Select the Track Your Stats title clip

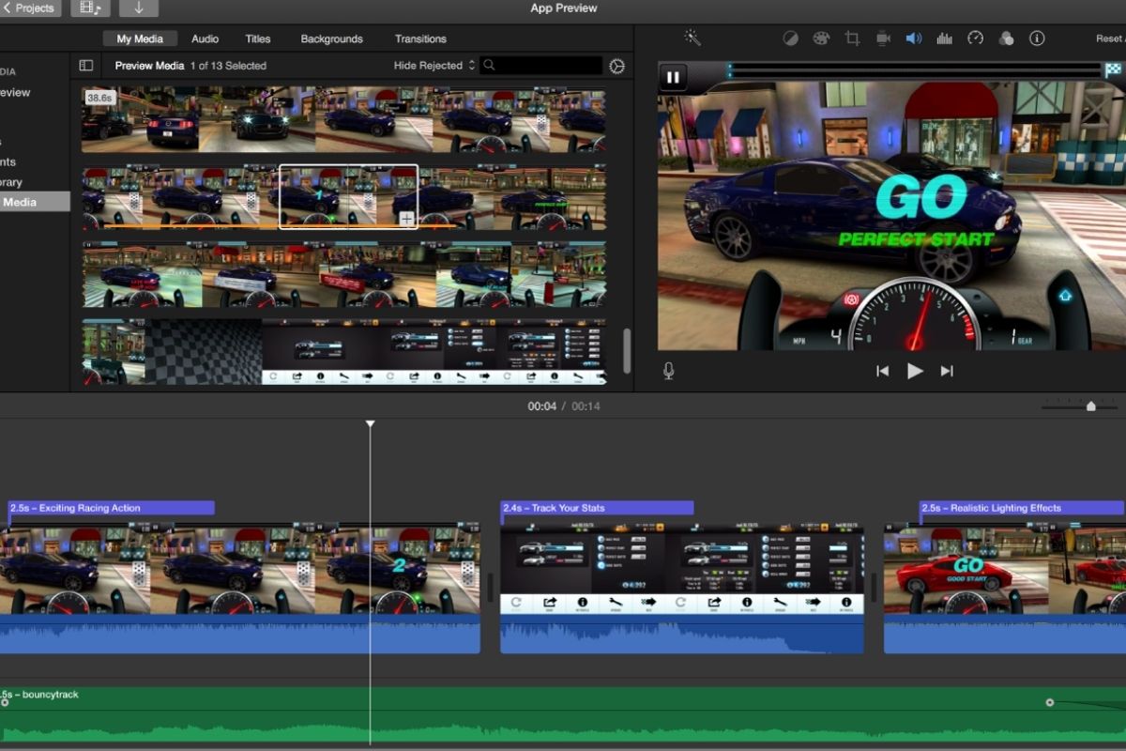(597, 508)
